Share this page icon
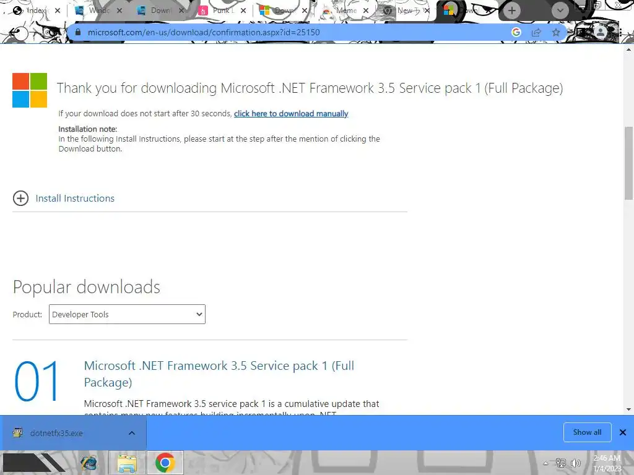The width and height of the screenshot is (634, 475). click(536, 32)
